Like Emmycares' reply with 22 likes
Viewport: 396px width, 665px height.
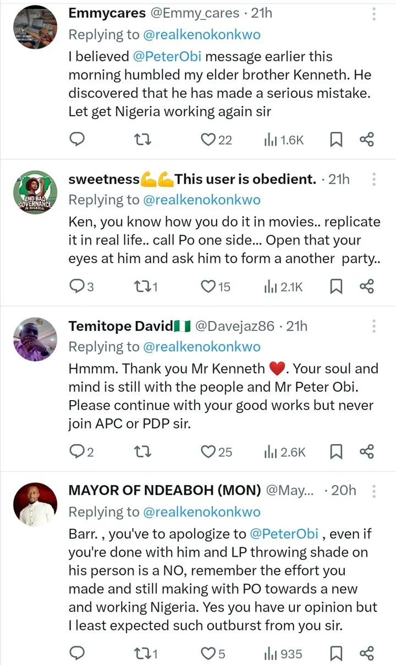pyautogui.click(x=208, y=140)
